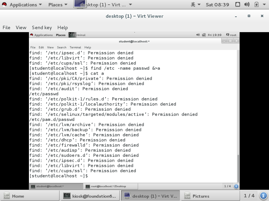Click the 'cat a' command line

tap(67, 73)
